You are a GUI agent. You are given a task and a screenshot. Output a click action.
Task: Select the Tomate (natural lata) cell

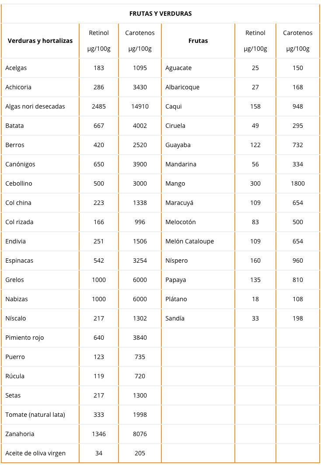point(35,415)
